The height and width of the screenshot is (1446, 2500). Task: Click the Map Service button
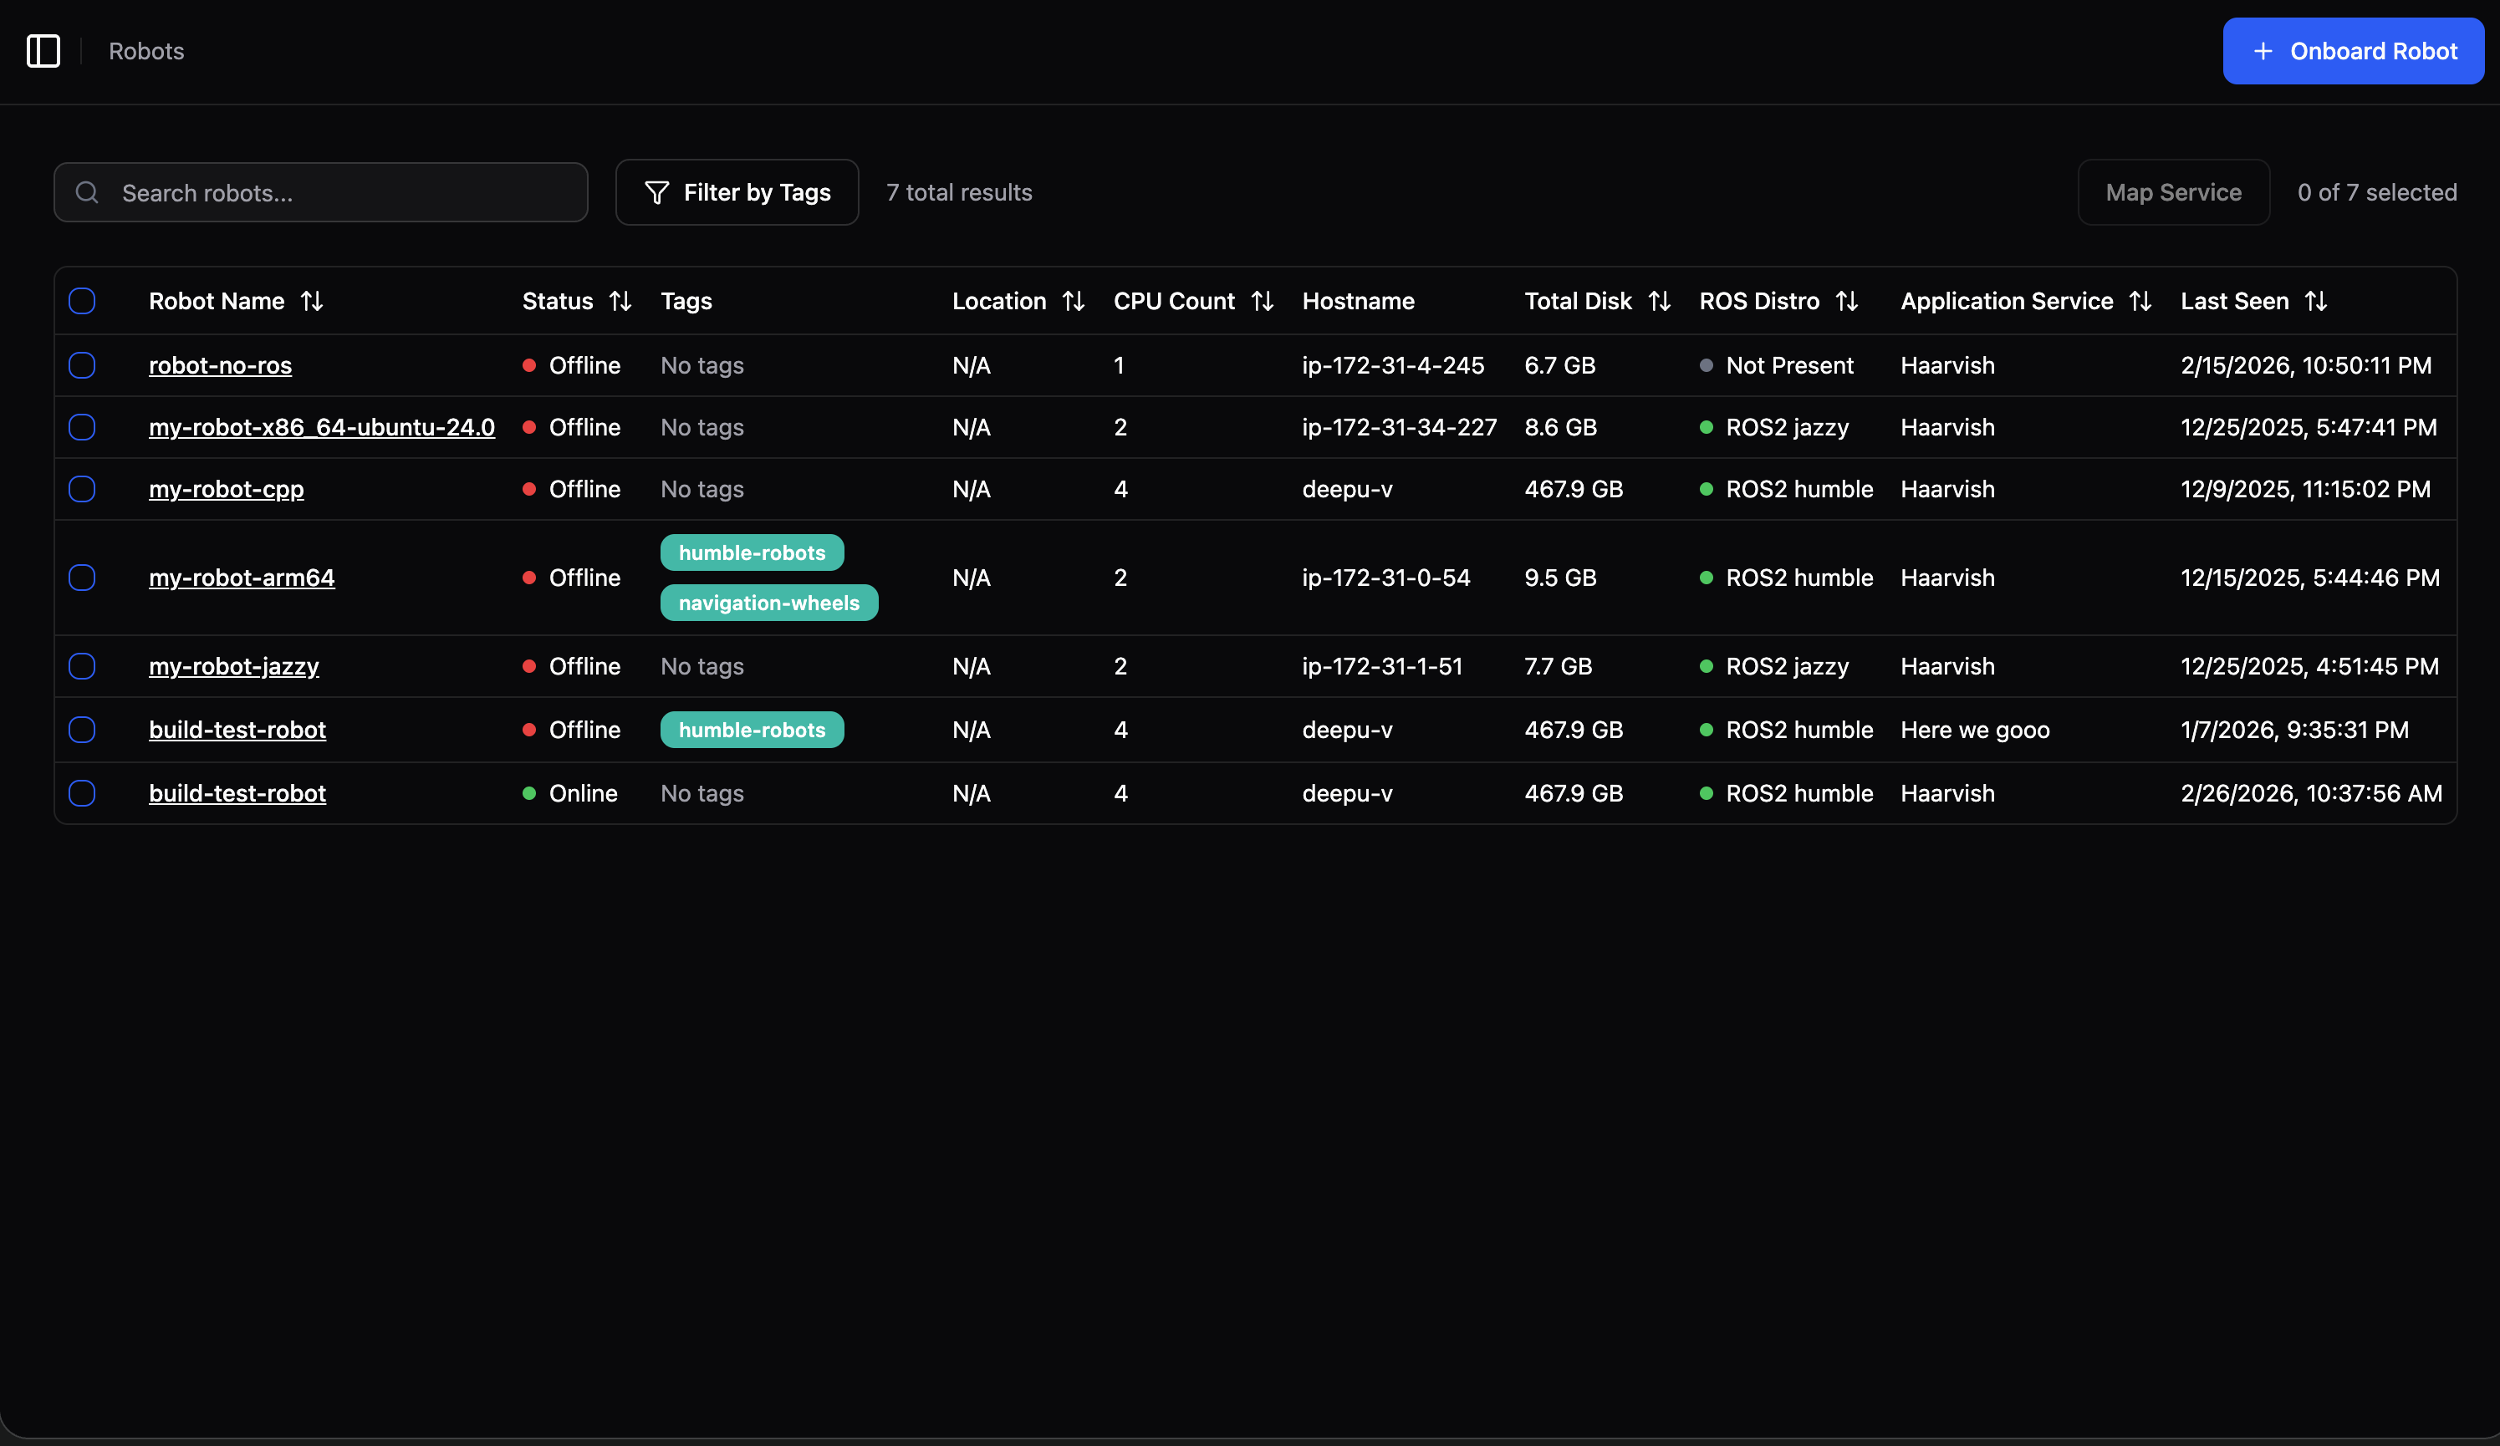2172,192
